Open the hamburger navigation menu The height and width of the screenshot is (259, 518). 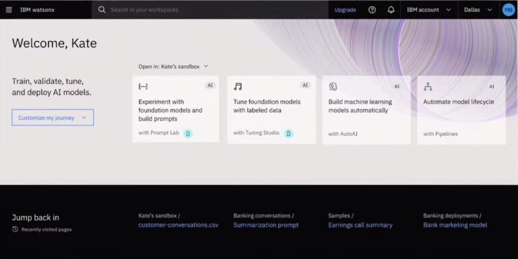coord(9,10)
